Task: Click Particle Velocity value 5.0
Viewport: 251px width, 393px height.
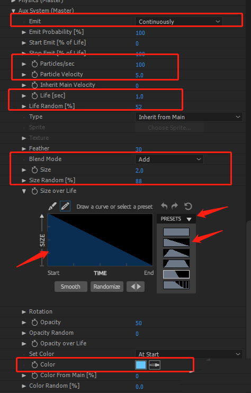Action: point(139,75)
